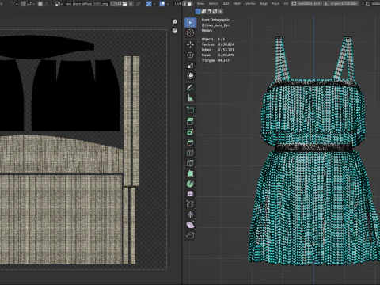The height and width of the screenshot is (285, 380).
Task: Enable the Invert selection mode icon
Action: tap(215, 12)
